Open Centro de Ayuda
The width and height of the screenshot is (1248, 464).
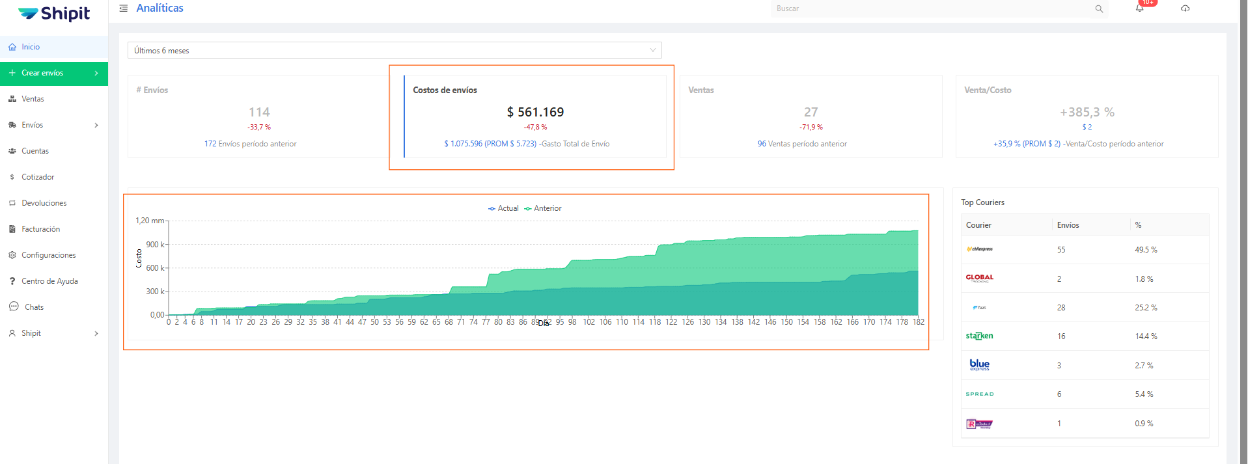[54, 281]
